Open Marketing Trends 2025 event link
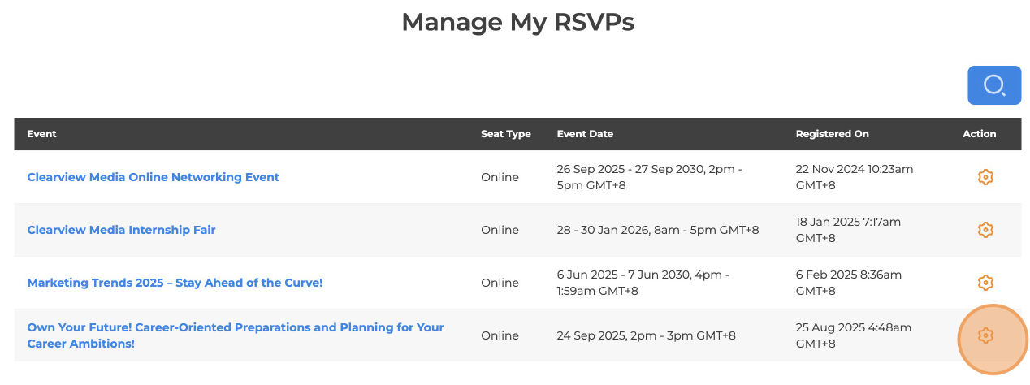Viewport: 1030px width, 385px height. click(x=175, y=283)
